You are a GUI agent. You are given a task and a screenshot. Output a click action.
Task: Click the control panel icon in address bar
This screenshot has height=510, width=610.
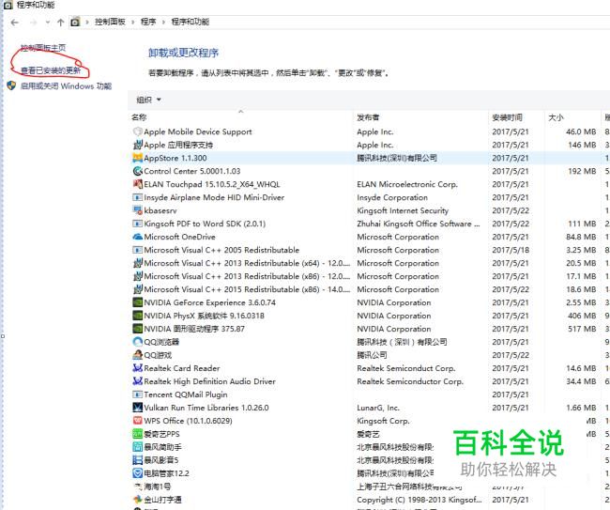coord(75,23)
